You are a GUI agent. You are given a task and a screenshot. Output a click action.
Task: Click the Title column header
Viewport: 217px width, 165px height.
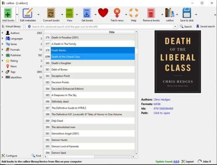point(112,32)
